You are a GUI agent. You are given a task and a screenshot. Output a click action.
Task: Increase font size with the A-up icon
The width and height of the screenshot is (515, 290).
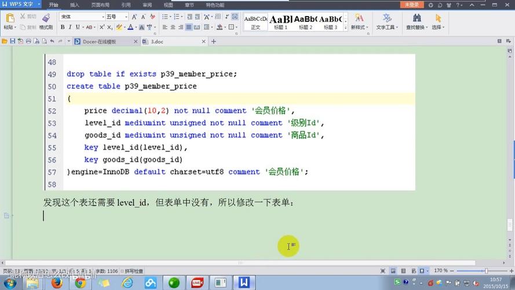click(x=134, y=17)
